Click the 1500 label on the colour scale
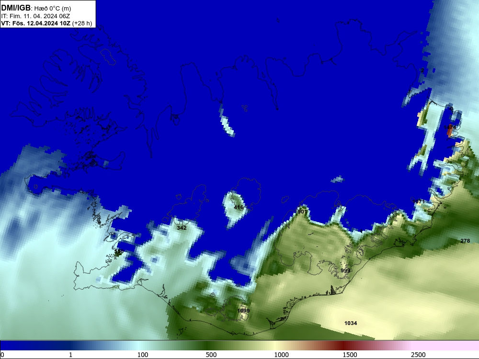This screenshot has height=359, width=479. coord(350,355)
